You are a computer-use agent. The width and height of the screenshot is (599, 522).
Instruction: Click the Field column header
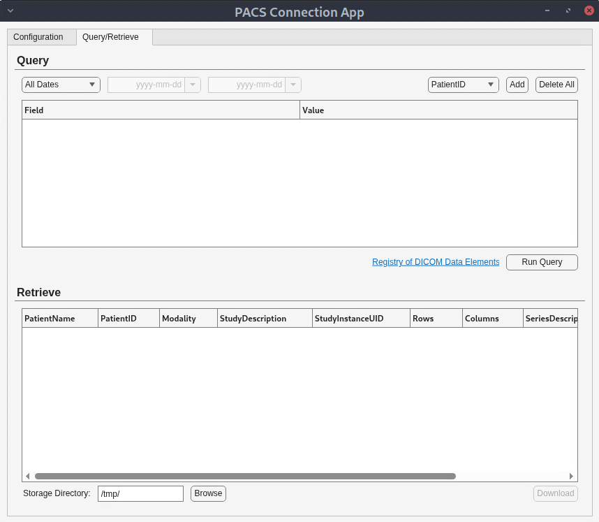point(161,110)
